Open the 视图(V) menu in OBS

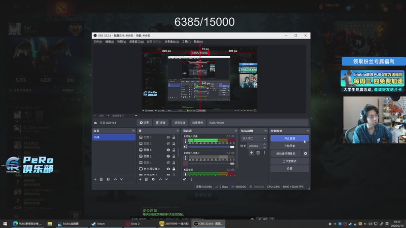[121, 42]
